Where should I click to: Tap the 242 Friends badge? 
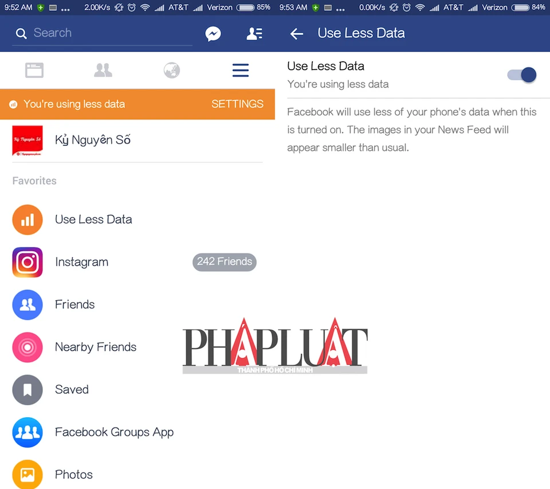tap(225, 262)
